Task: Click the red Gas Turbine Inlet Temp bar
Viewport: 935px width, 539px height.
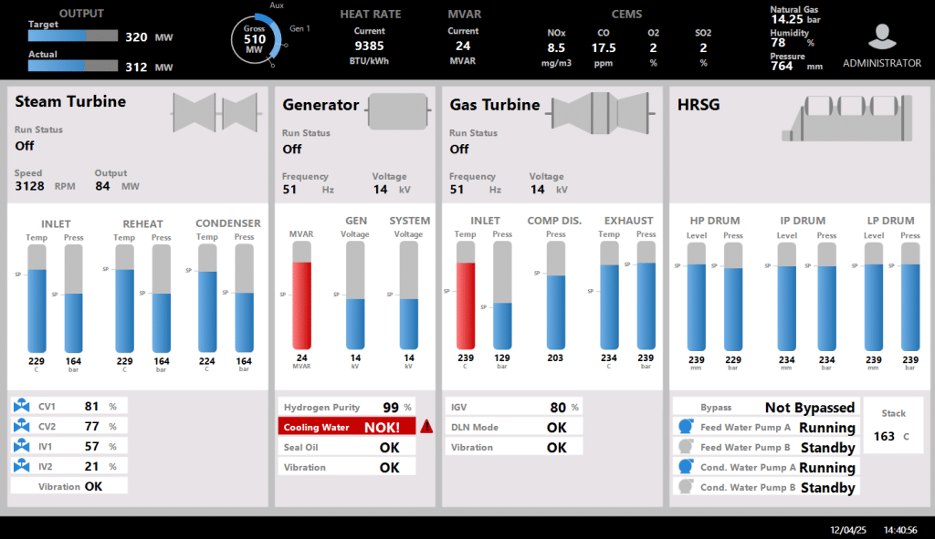Action: [x=466, y=306]
